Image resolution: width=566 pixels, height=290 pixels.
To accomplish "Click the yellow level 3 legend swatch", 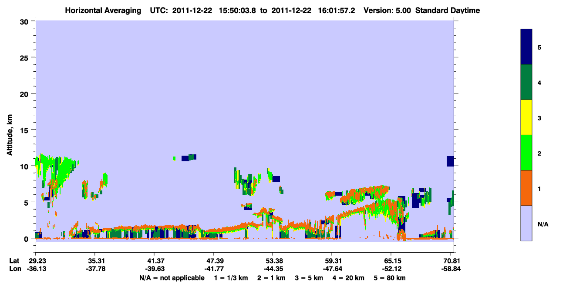I will coord(526,117).
